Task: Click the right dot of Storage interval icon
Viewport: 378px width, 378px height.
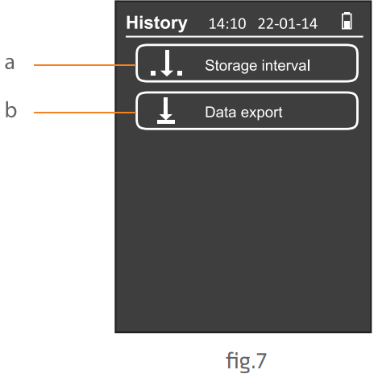Action: pos(180,73)
